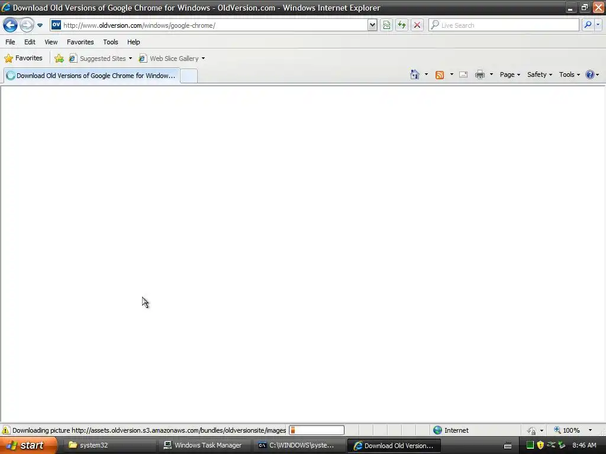Open the Tools menu in menu bar
Image resolution: width=606 pixels, height=454 pixels.
coord(111,42)
